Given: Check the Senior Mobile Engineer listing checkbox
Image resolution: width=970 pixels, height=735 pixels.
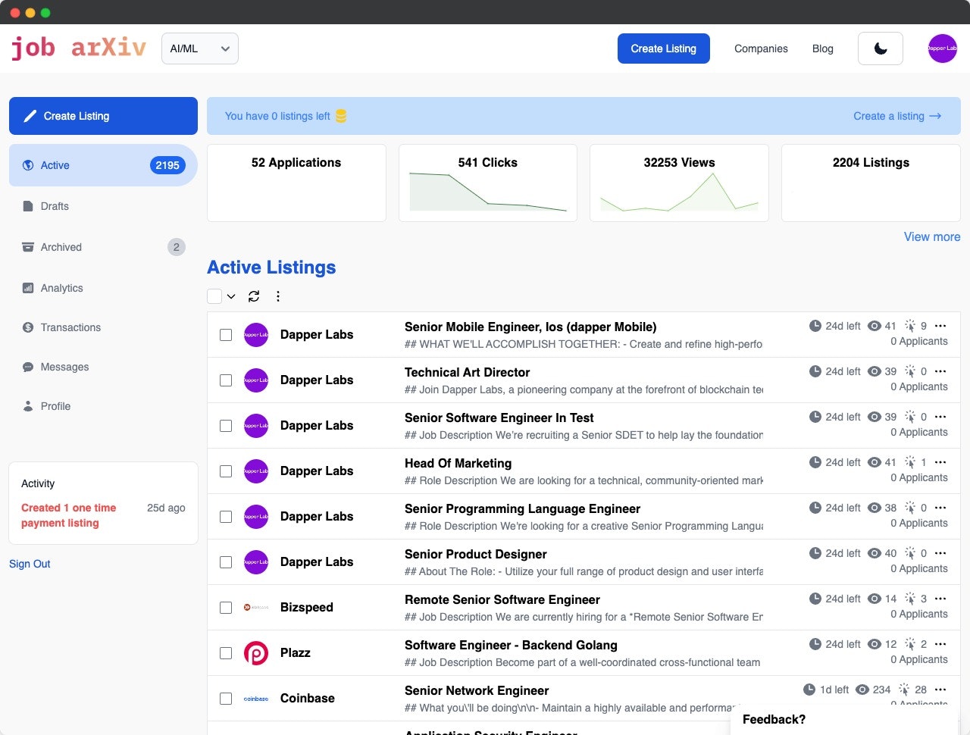Looking at the screenshot, I should coord(226,335).
